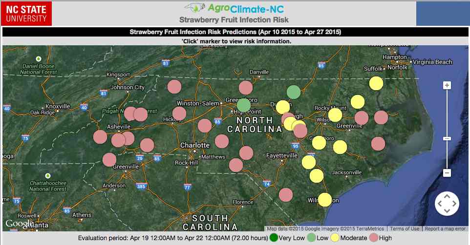Click the Very Low dark green legend swatch

click(274, 238)
